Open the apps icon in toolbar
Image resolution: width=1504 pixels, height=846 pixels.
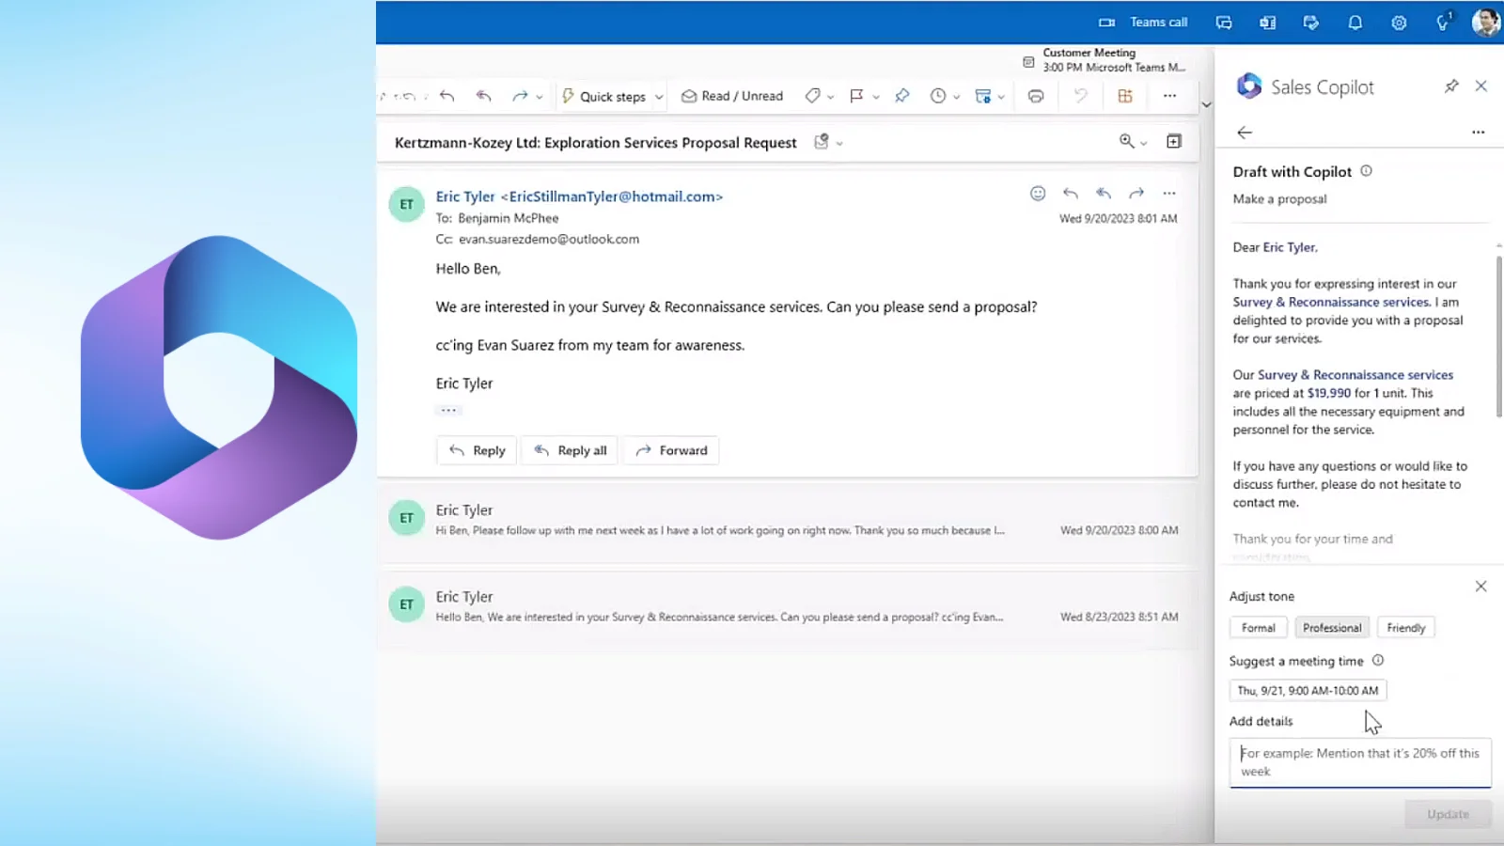1125,96
